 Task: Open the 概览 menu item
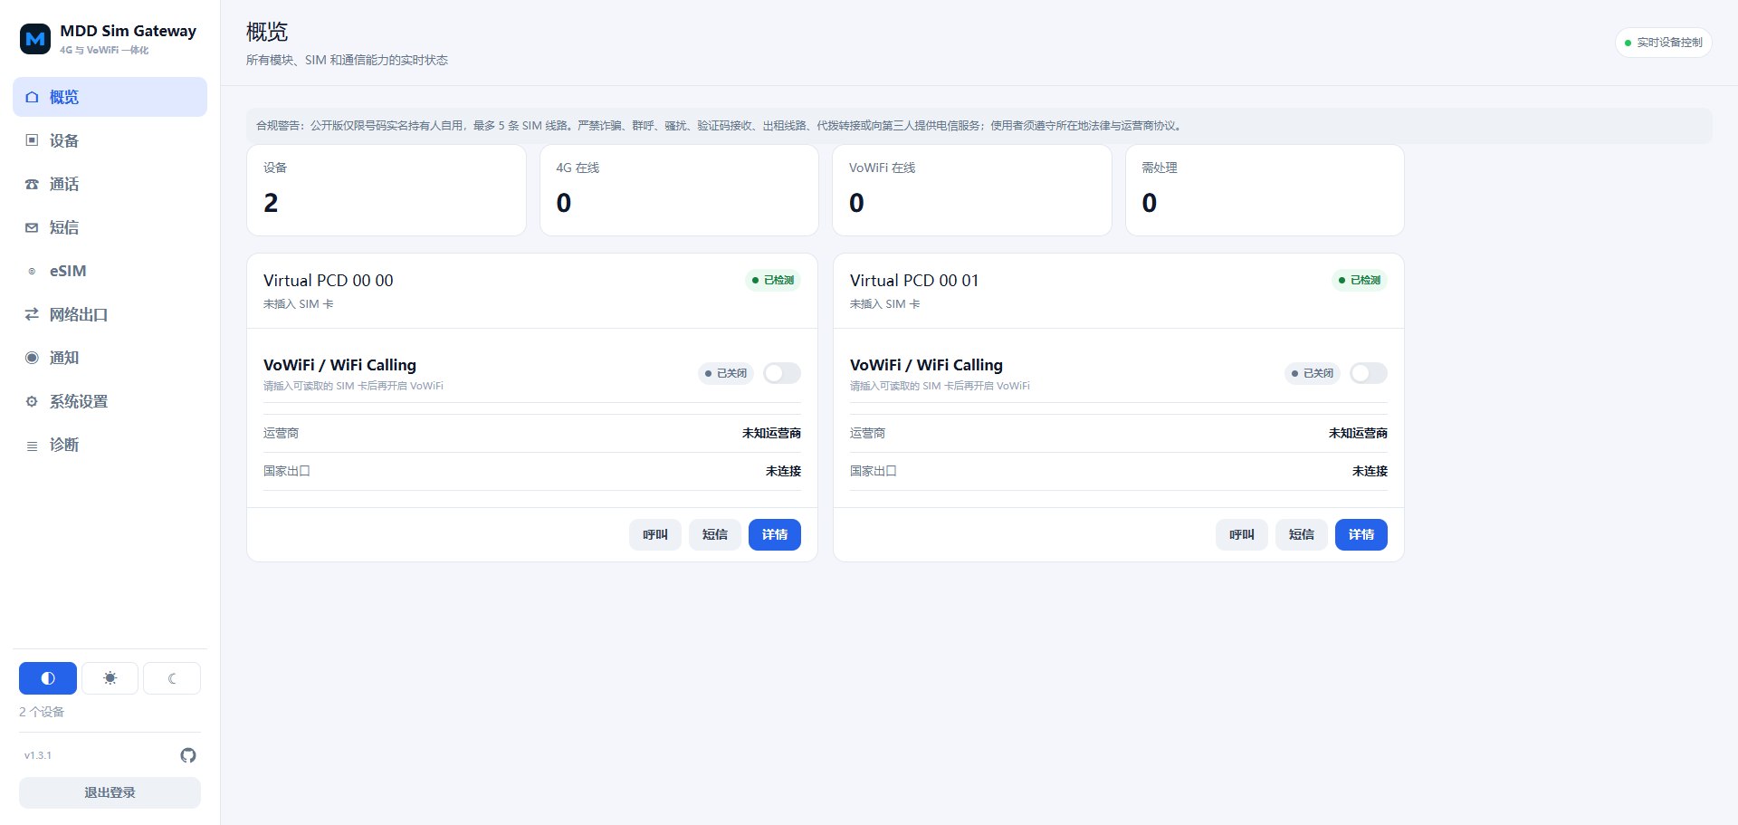110,97
